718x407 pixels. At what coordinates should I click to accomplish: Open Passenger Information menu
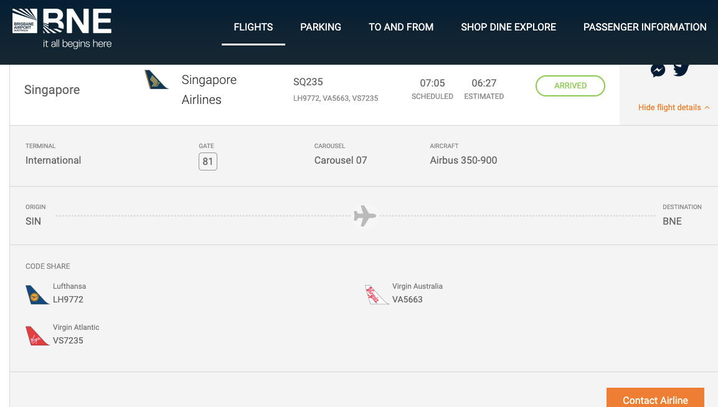pos(645,27)
